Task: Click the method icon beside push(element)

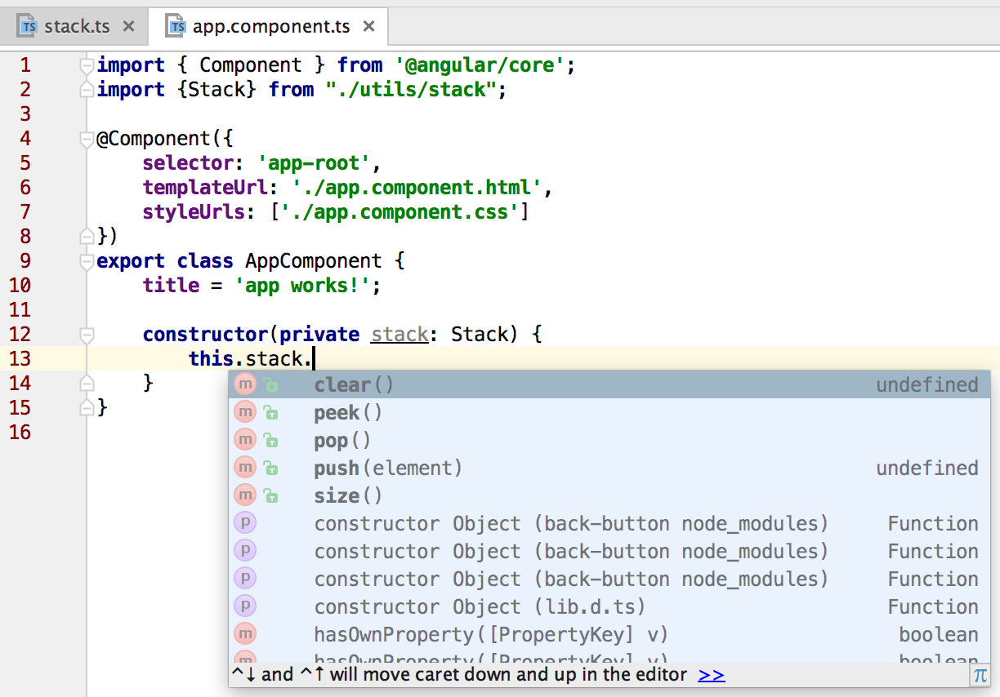Action: coord(245,468)
